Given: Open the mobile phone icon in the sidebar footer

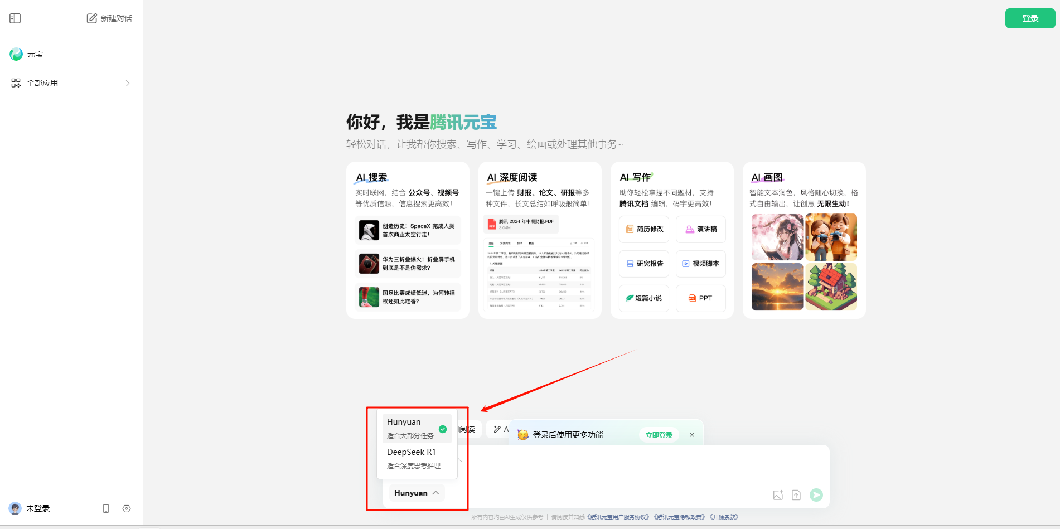Looking at the screenshot, I should 106,508.
